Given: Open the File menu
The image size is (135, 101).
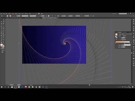Looking at the screenshot, I should pyautogui.click(x=4, y=14).
